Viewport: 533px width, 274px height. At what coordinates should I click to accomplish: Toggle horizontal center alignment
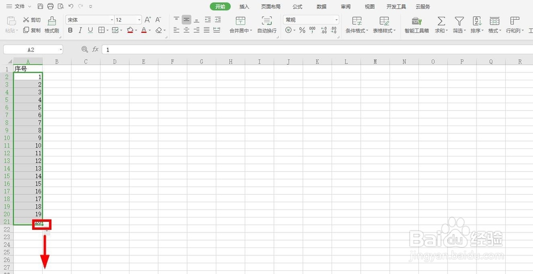(x=186, y=30)
